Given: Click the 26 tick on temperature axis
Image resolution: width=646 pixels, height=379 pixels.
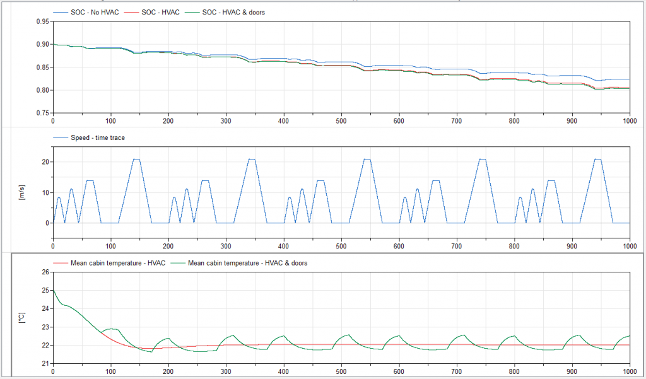Looking at the screenshot, I should 45,272.
